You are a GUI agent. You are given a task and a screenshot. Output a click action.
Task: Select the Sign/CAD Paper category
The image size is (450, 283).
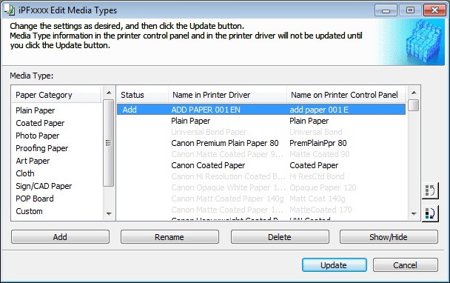click(x=44, y=186)
